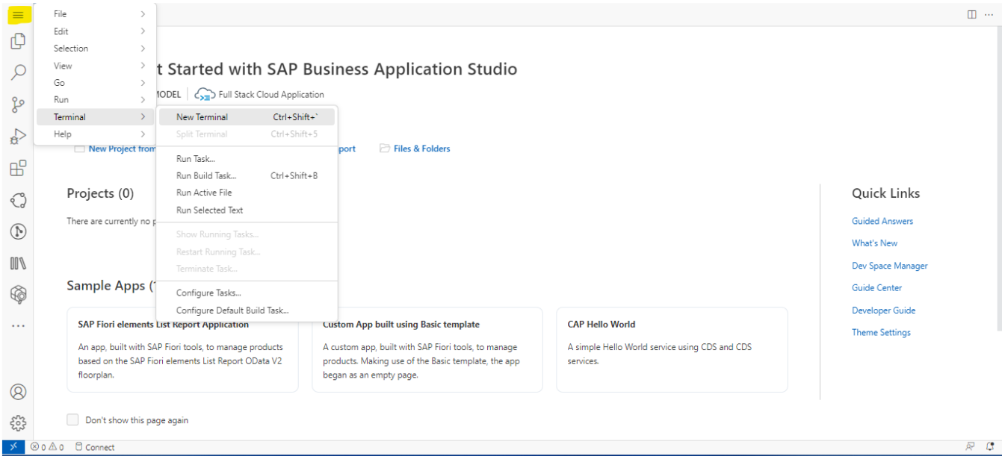Open the Theme Settings link
1002x456 pixels.
coord(881,333)
